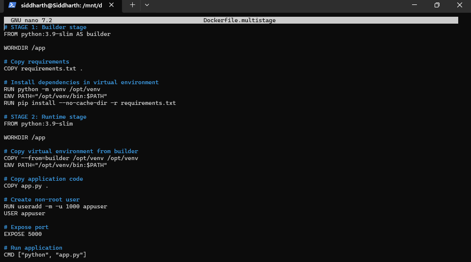Click the FROM python:3.9-slim AS builder line
471x262 pixels.
point(57,34)
